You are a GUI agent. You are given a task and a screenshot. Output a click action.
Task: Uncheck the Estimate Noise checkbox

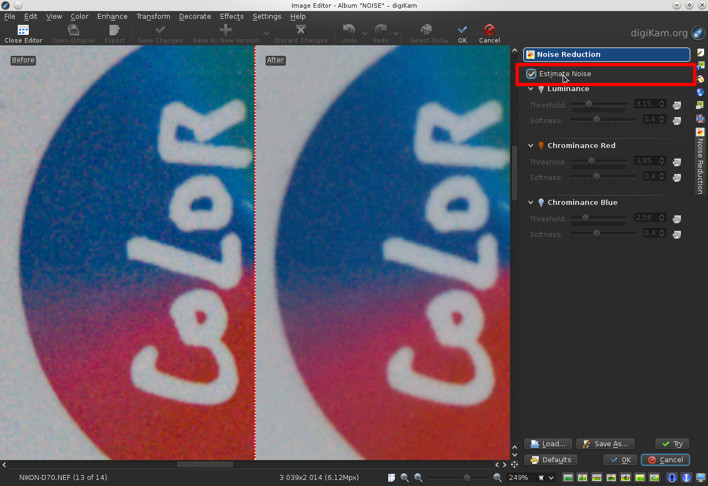click(532, 73)
